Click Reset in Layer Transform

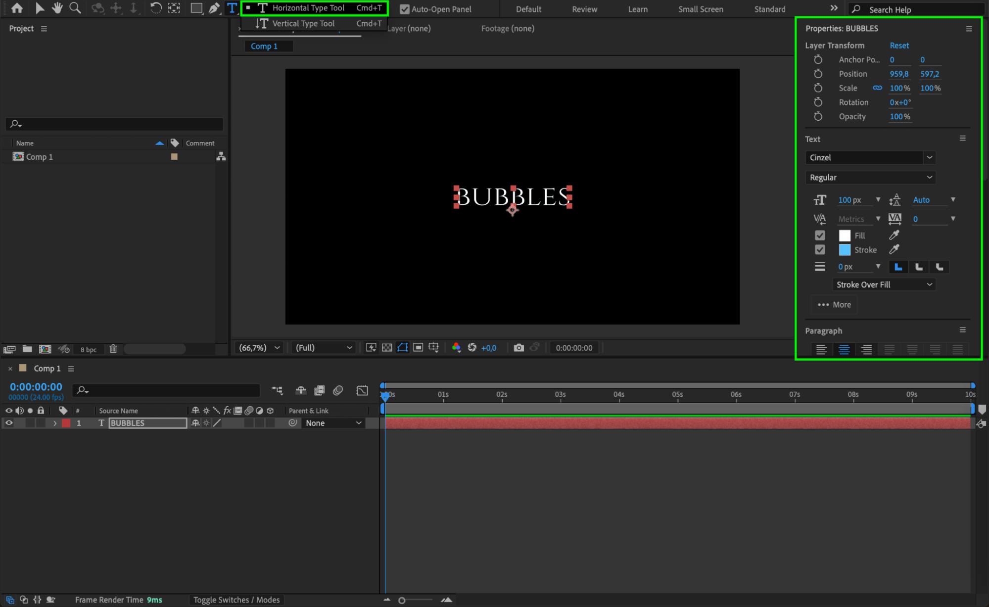(899, 45)
